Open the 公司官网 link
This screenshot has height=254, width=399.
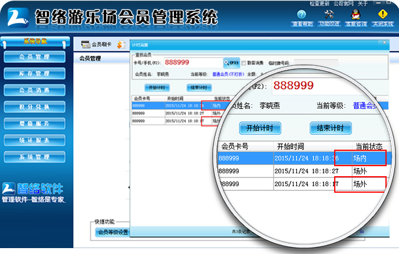[344, 4]
